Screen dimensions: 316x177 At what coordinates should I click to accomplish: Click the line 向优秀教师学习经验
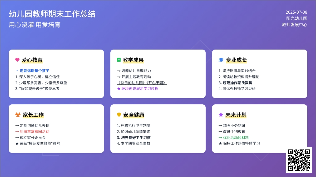237,89
